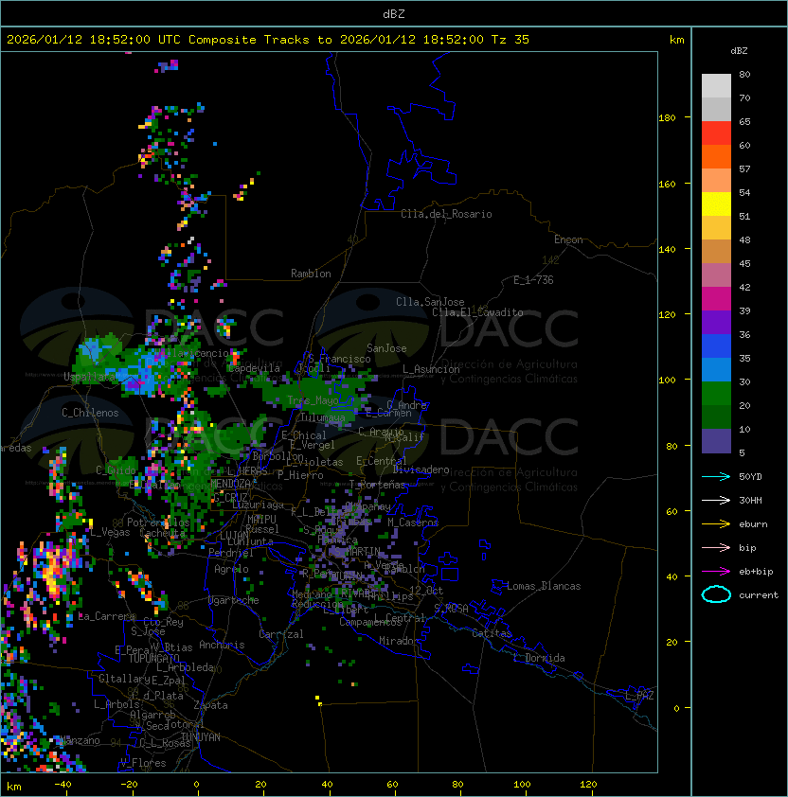
Task: Click the Catitas label
Action: point(492,633)
